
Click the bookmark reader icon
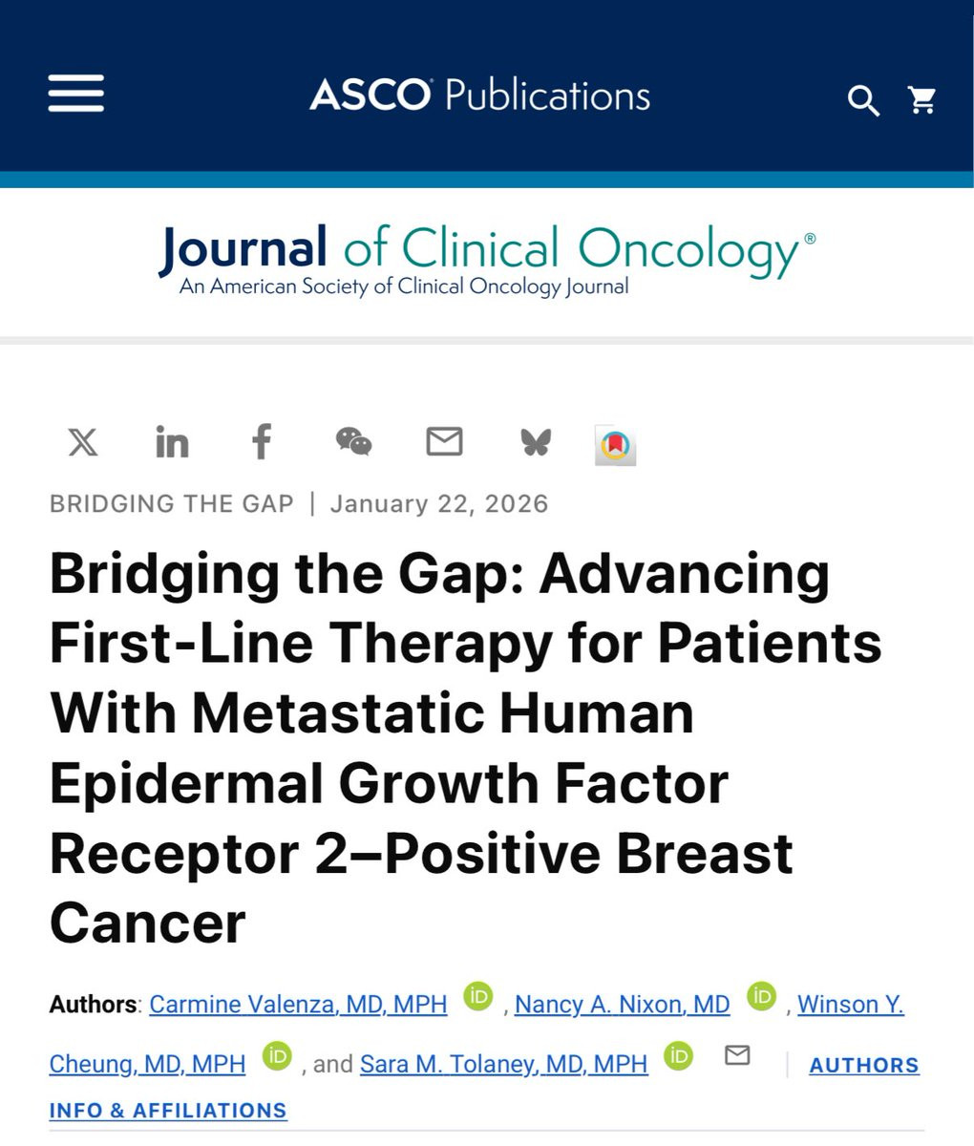(x=615, y=445)
